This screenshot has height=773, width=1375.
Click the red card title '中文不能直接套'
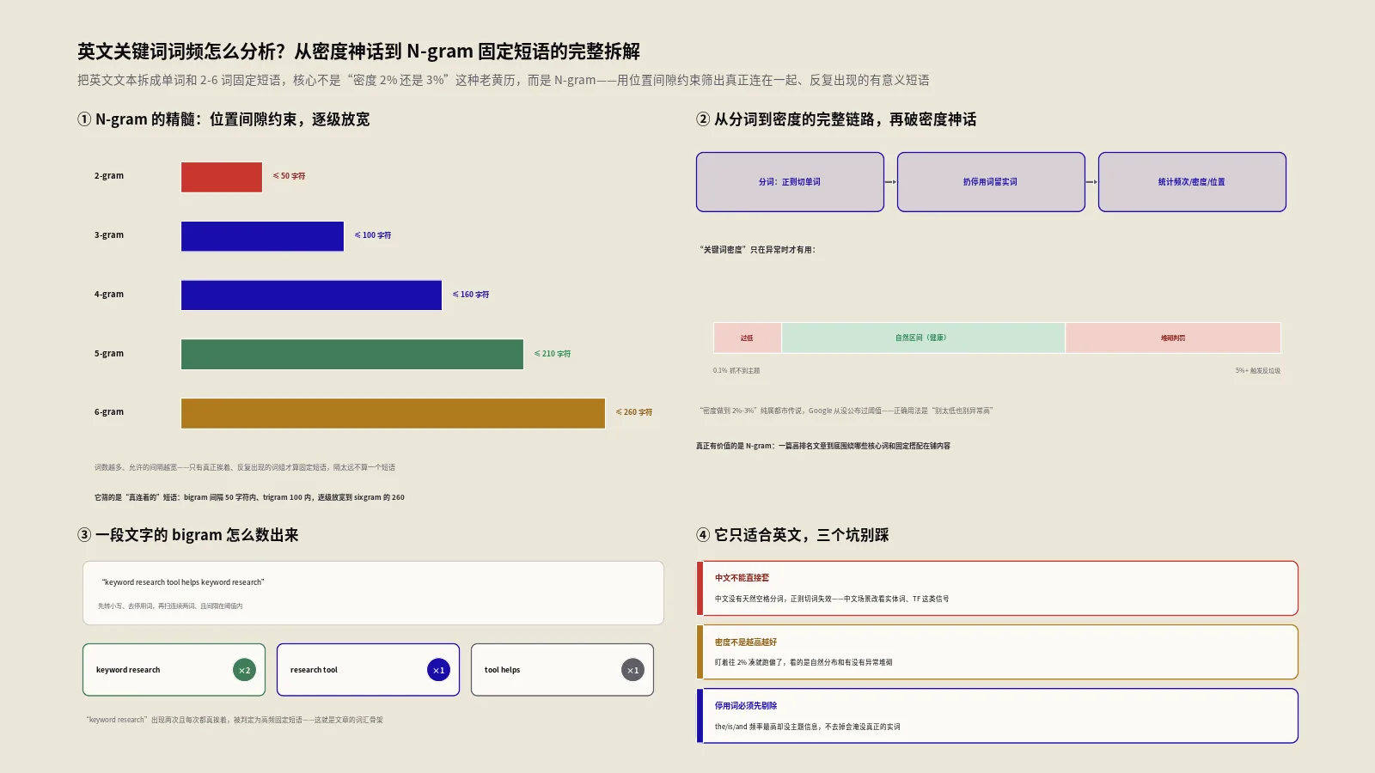tap(742, 578)
